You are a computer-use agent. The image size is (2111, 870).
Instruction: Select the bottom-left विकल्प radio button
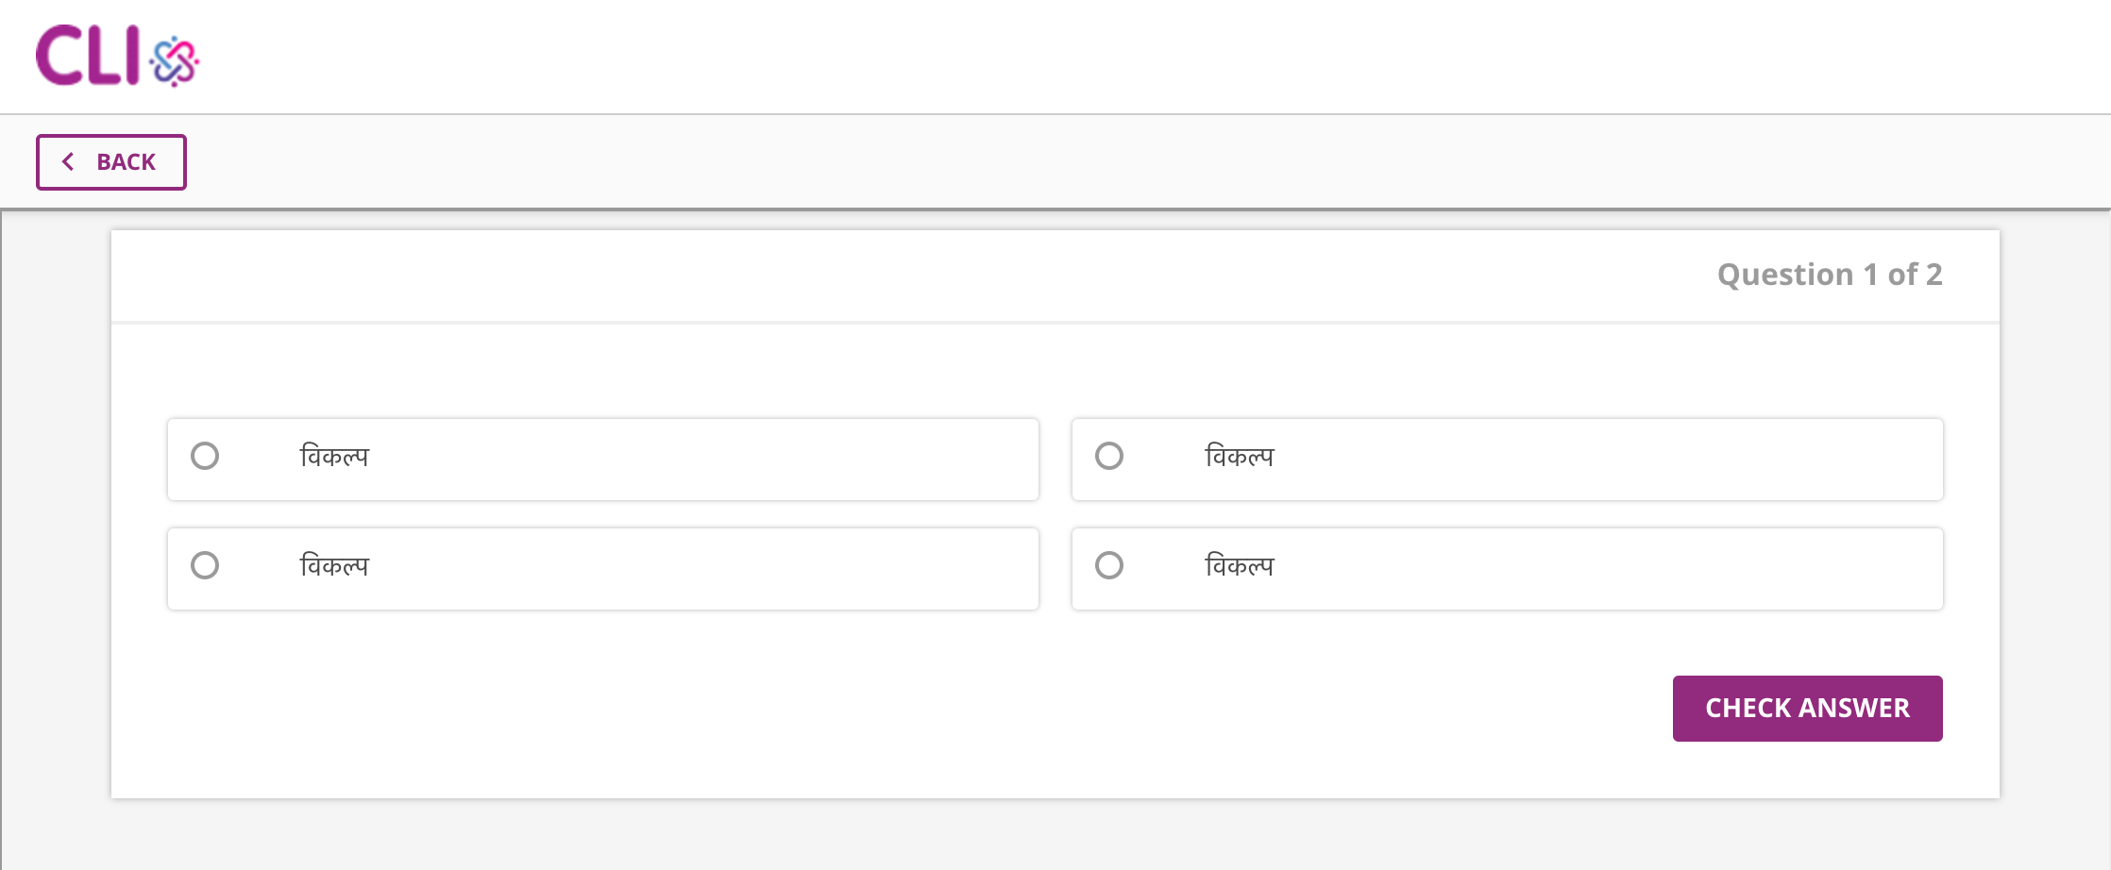pyautogui.click(x=205, y=566)
